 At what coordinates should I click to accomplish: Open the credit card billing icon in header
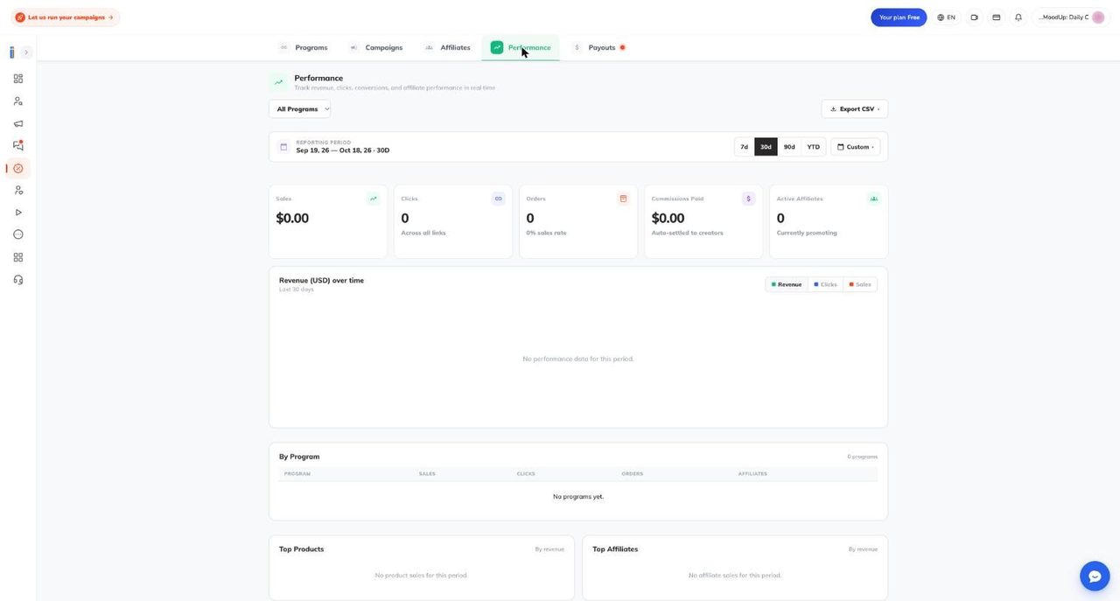tap(996, 17)
